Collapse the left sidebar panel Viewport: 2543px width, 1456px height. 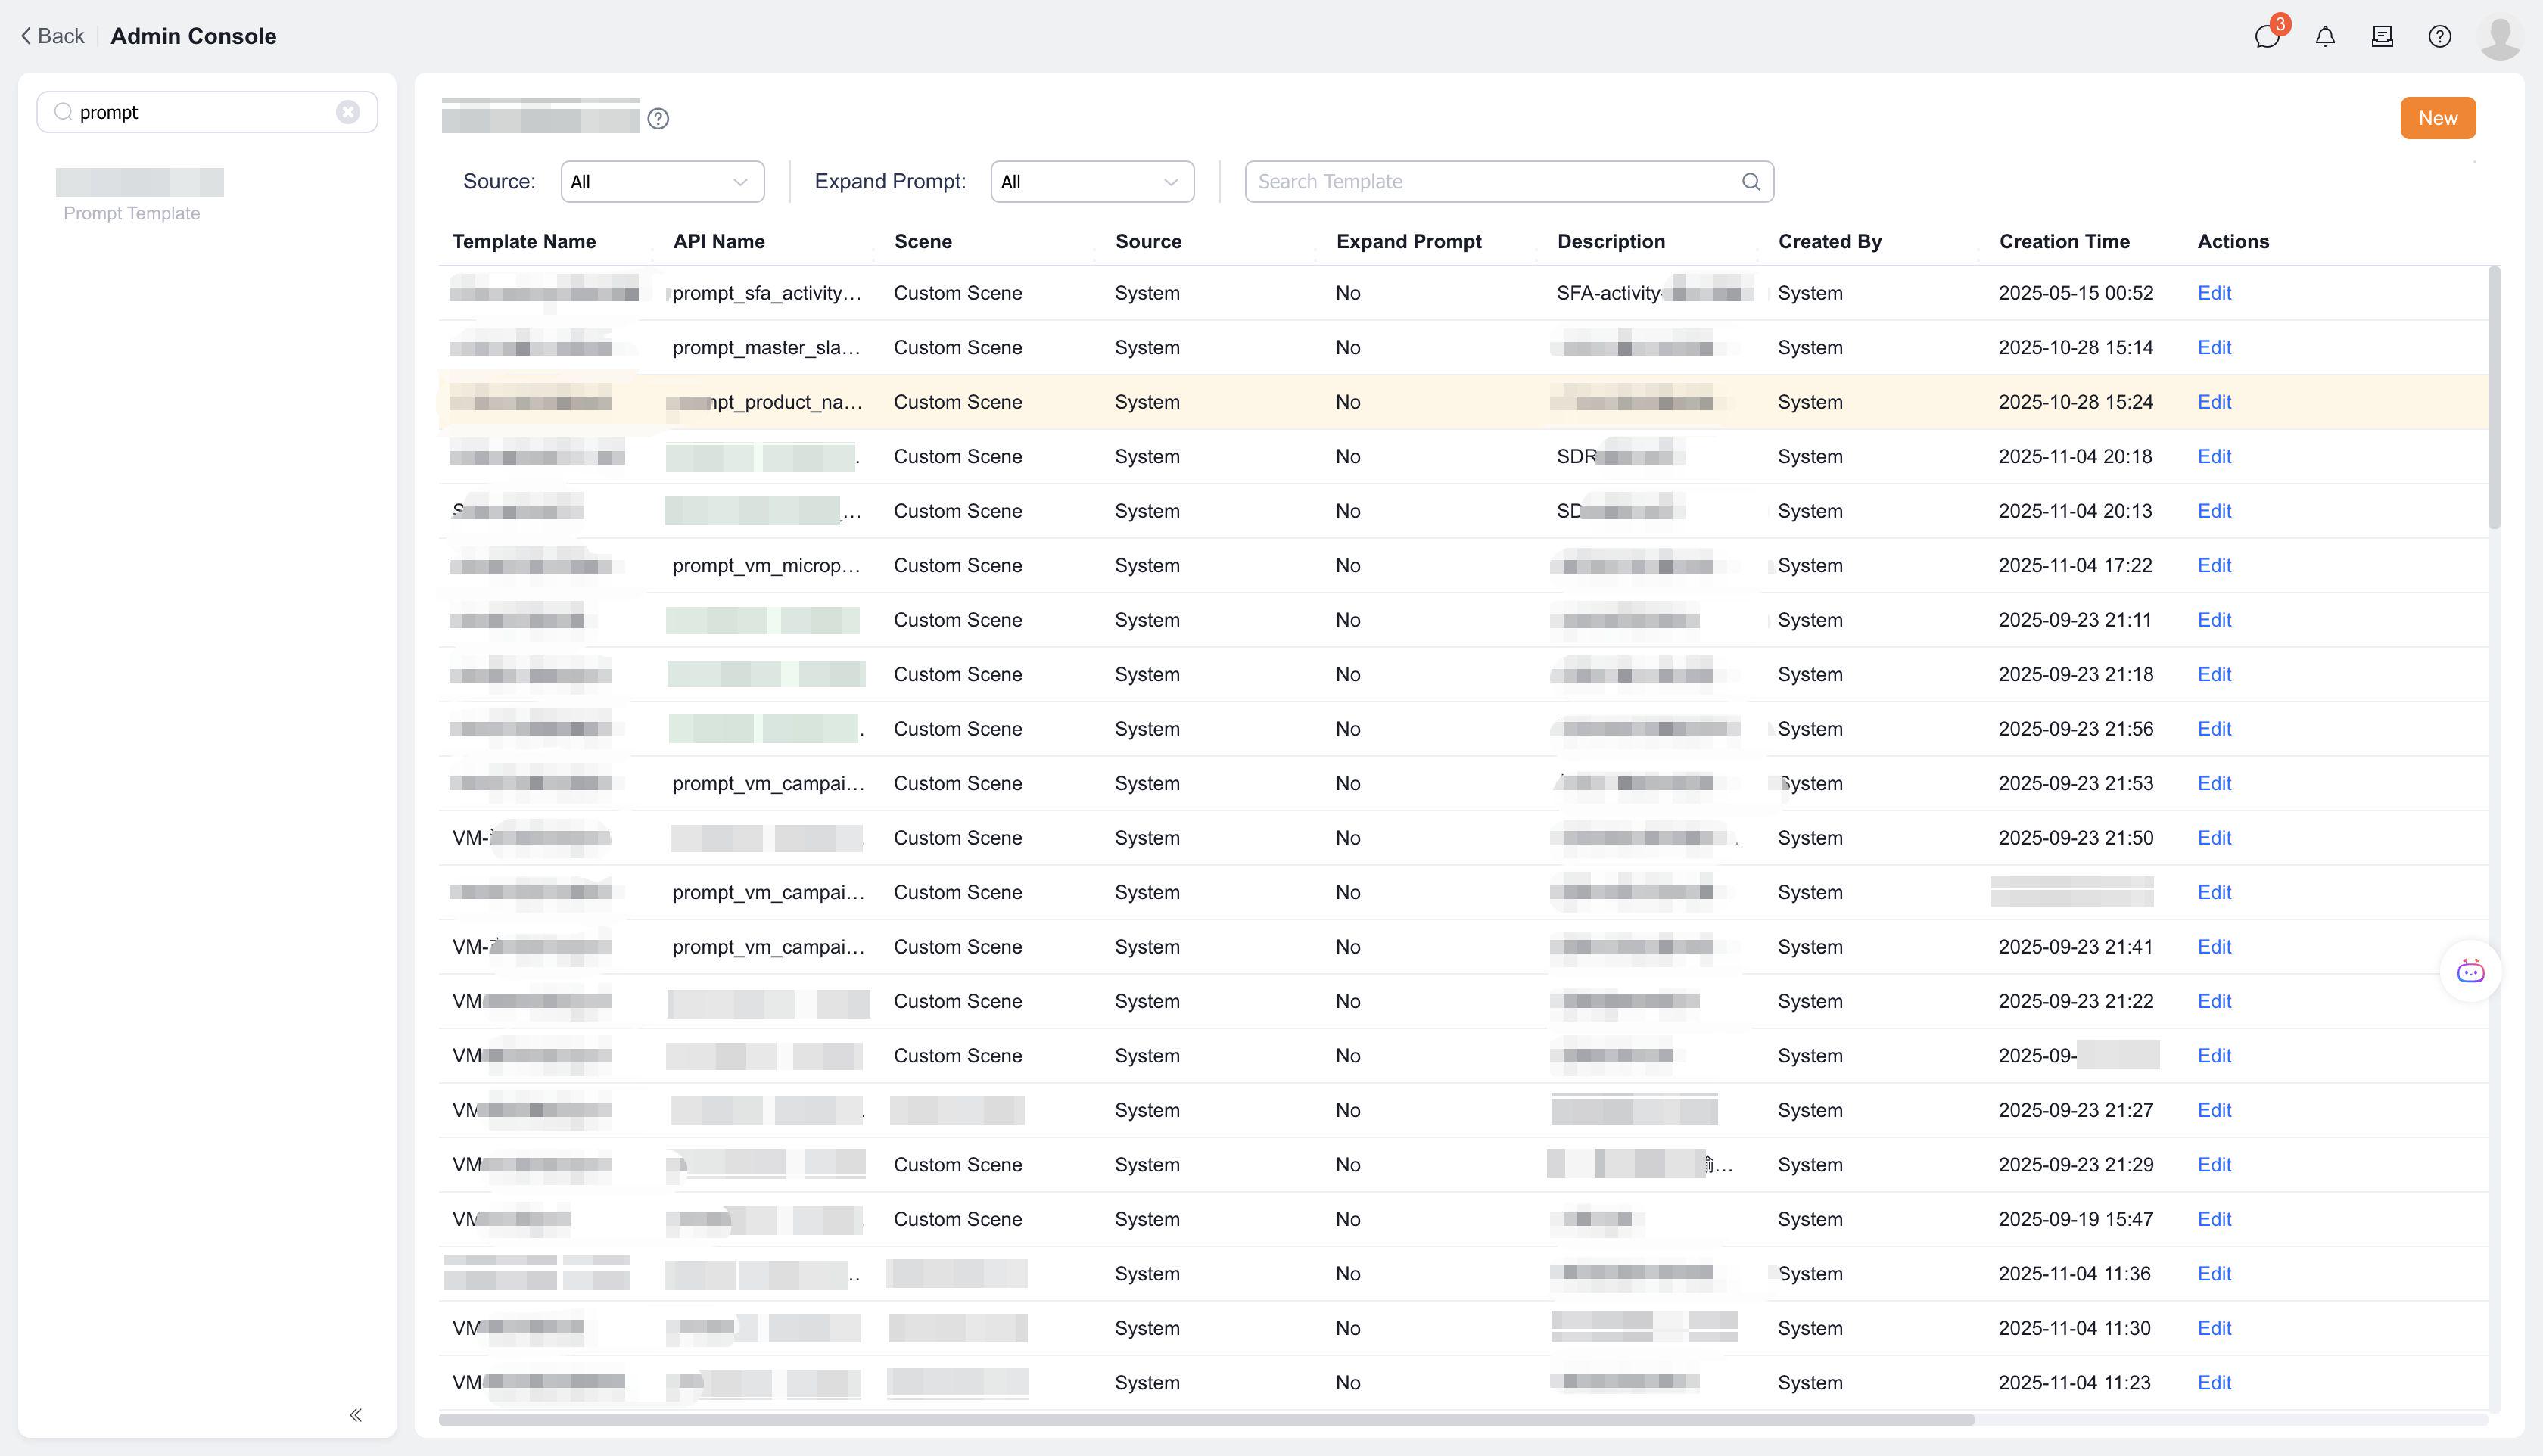click(356, 1414)
